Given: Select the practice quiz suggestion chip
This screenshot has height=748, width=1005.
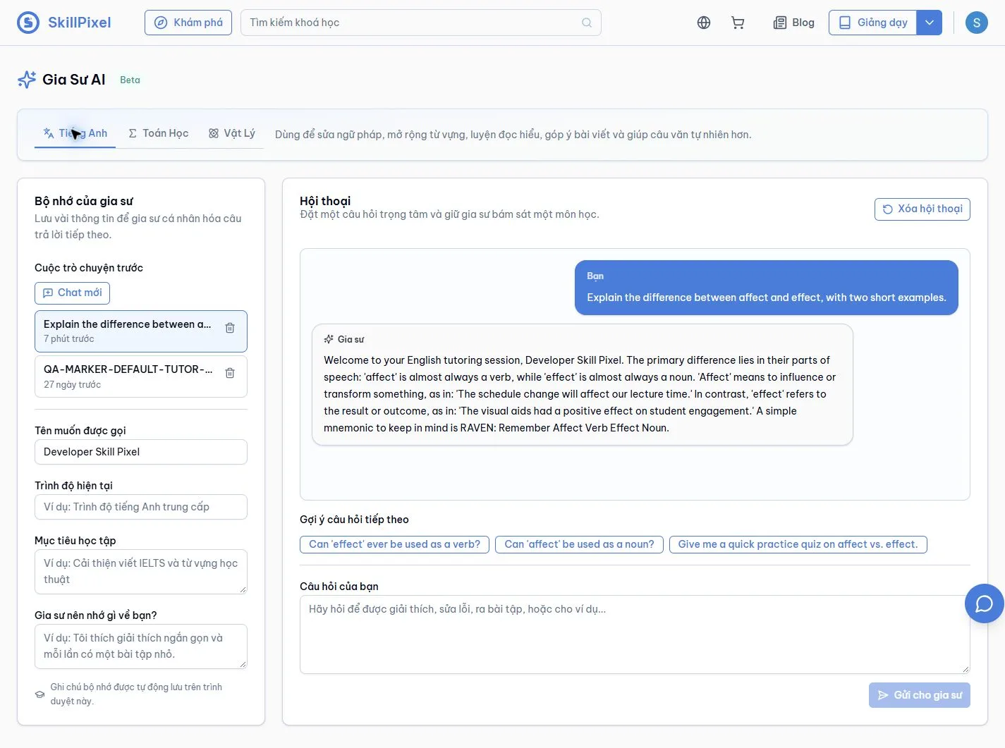Looking at the screenshot, I should (x=798, y=544).
